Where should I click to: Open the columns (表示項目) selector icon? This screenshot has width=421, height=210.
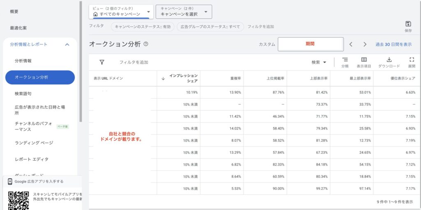364,60
